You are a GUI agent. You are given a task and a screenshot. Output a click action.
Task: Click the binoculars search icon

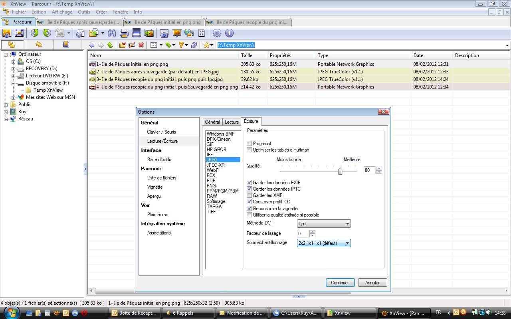[111, 33]
